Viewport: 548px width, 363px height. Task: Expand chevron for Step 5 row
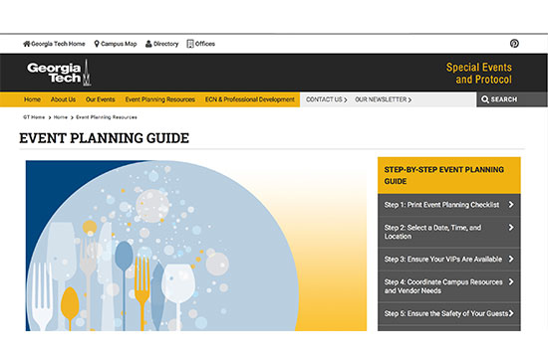[511, 313]
